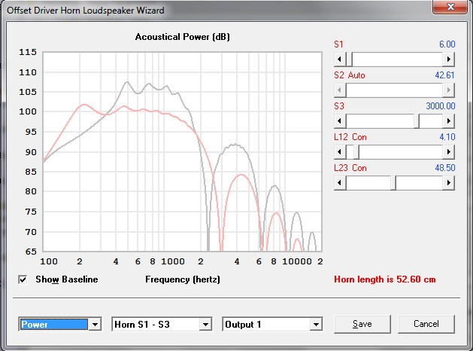The image size is (473, 351).
Task: Click the S2 value 42.61
Action: tap(444, 75)
